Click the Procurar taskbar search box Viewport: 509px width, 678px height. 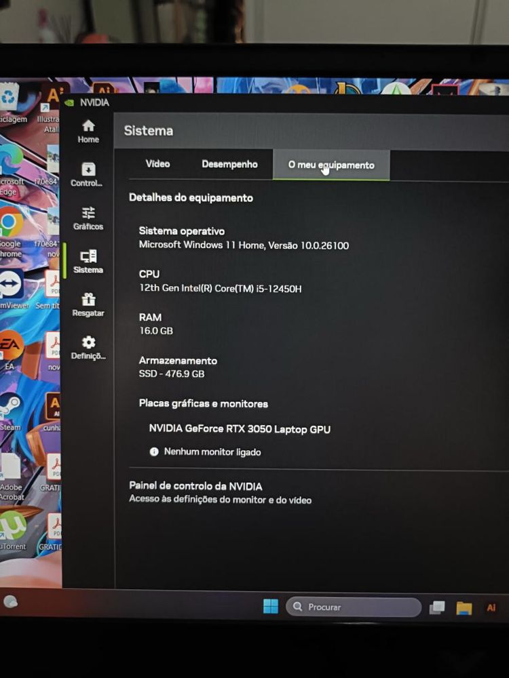pyautogui.click(x=354, y=607)
